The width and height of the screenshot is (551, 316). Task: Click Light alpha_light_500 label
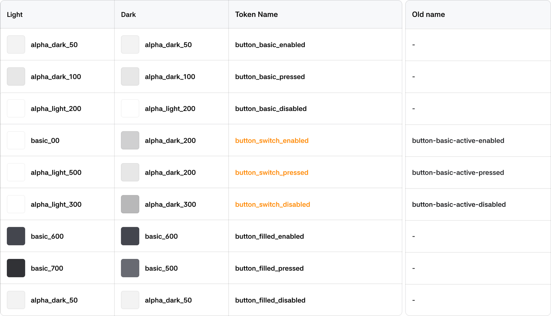[x=56, y=172]
